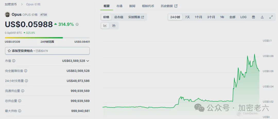The width and height of the screenshot is (278, 119).
Task: Select the 1个月 time range
Action: click(198, 17)
